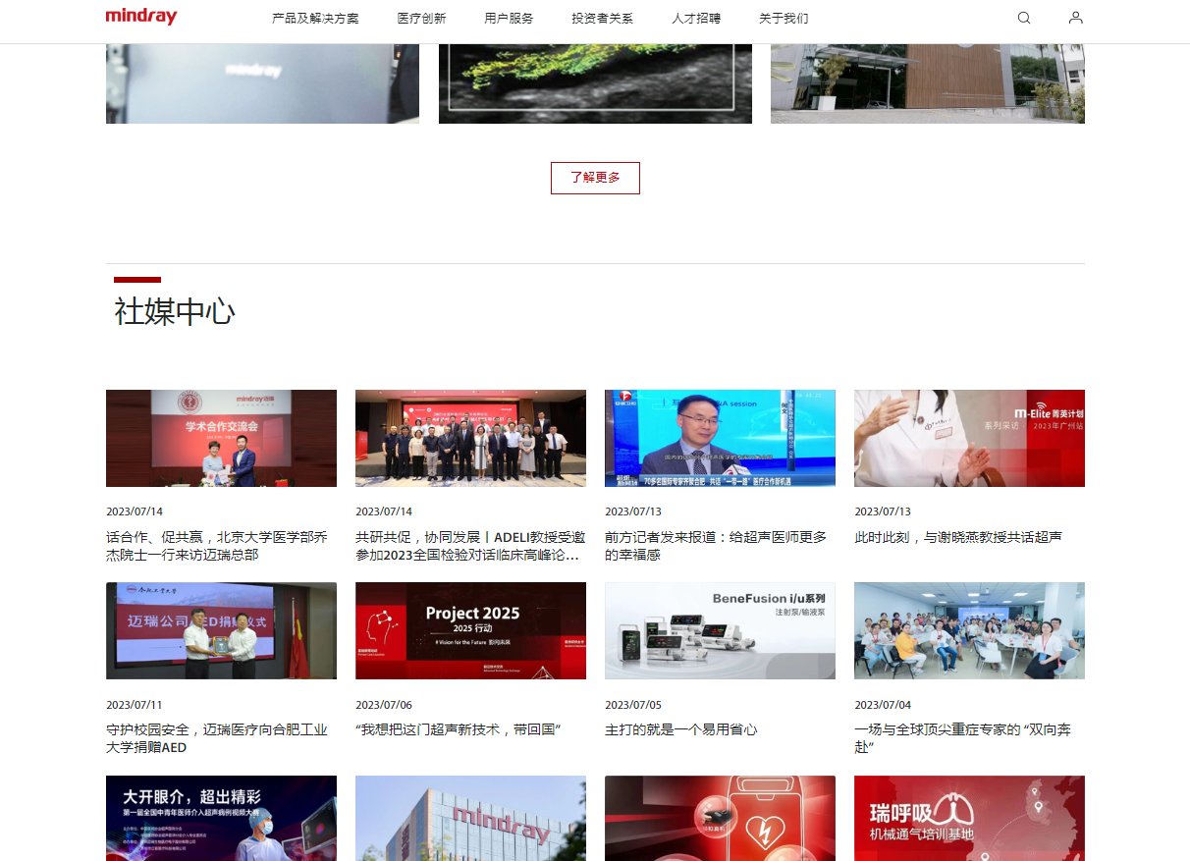This screenshot has height=861, width=1190.
Task: Click the 迈瑞公司 AED donation ceremony thumbnail
Action: 221,630
